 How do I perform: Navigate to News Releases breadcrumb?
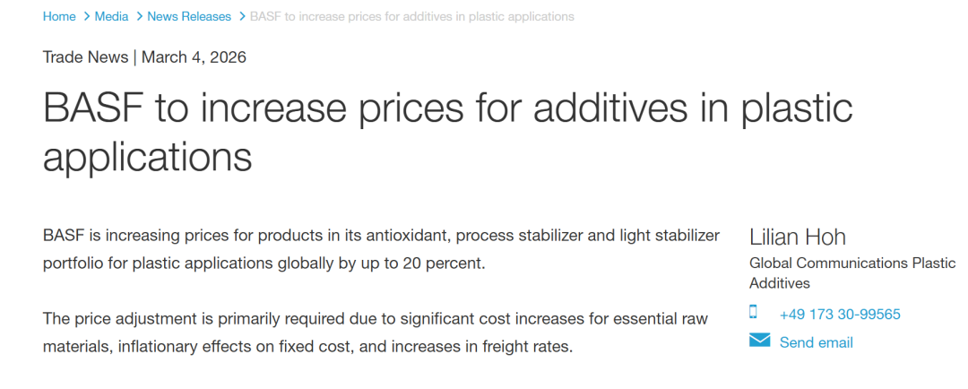point(189,17)
